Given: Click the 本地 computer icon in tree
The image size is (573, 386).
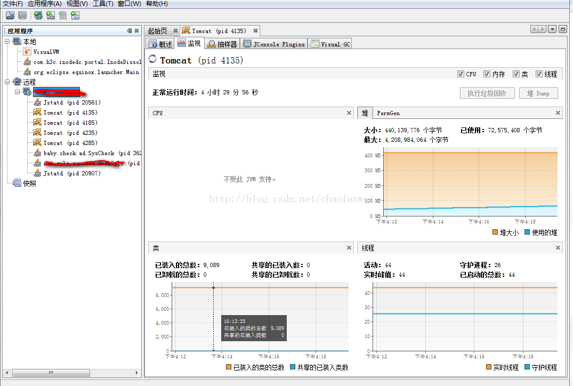Looking at the screenshot, I should (17, 41).
